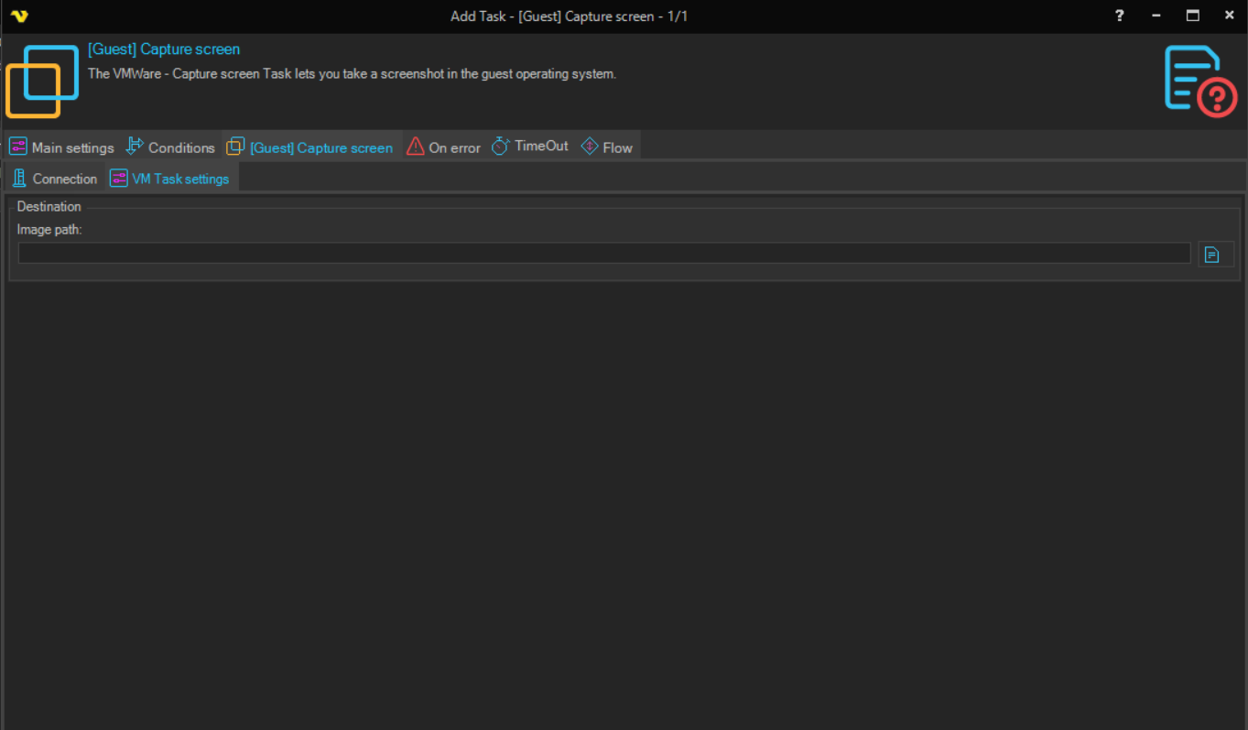The image size is (1248, 730).
Task: Select the [Guest] Capture screen tab
Action: [x=311, y=147]
